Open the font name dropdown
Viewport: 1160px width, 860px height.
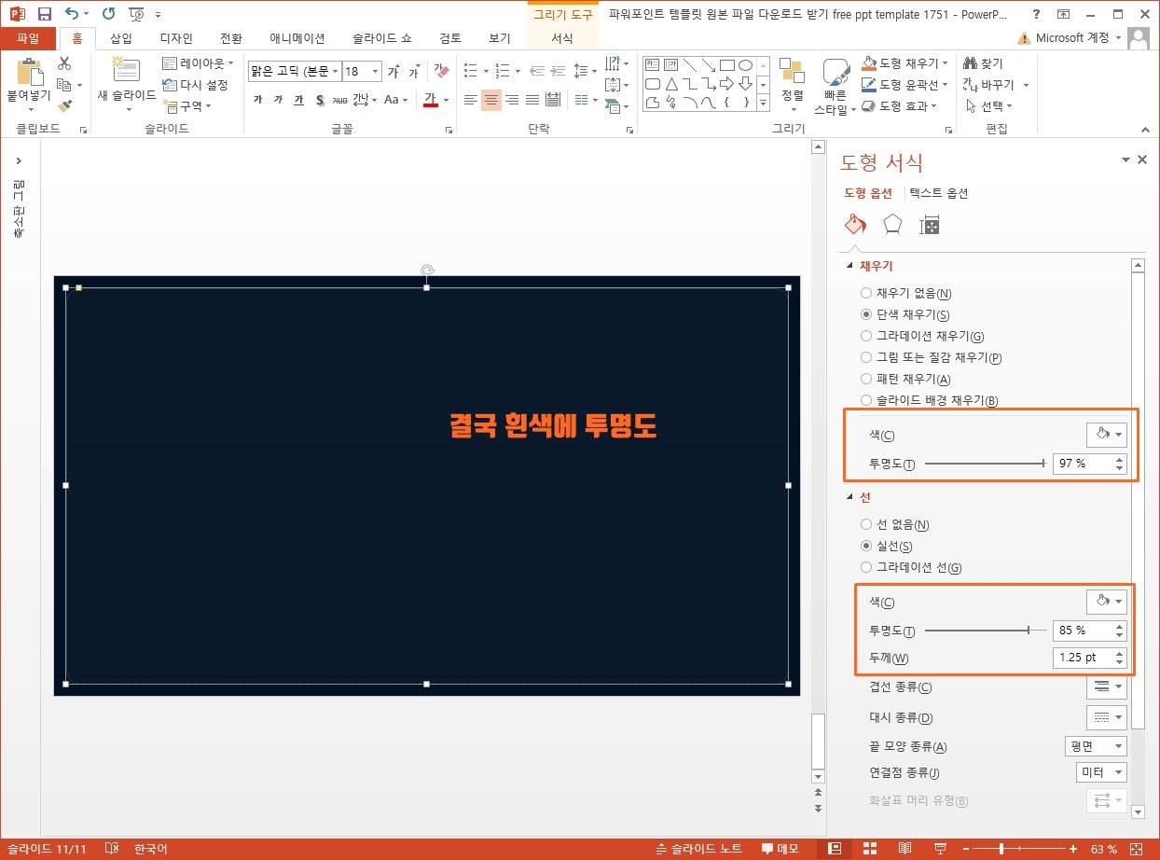click(336, 72)
